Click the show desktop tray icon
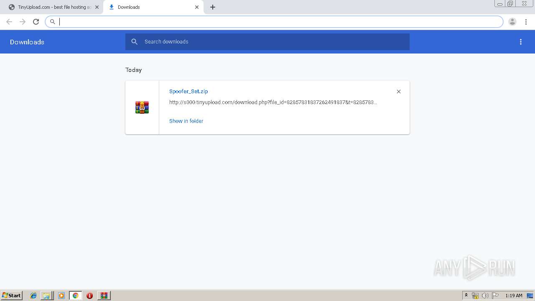Viewport: 535px width, 301px height. (530, 296)
